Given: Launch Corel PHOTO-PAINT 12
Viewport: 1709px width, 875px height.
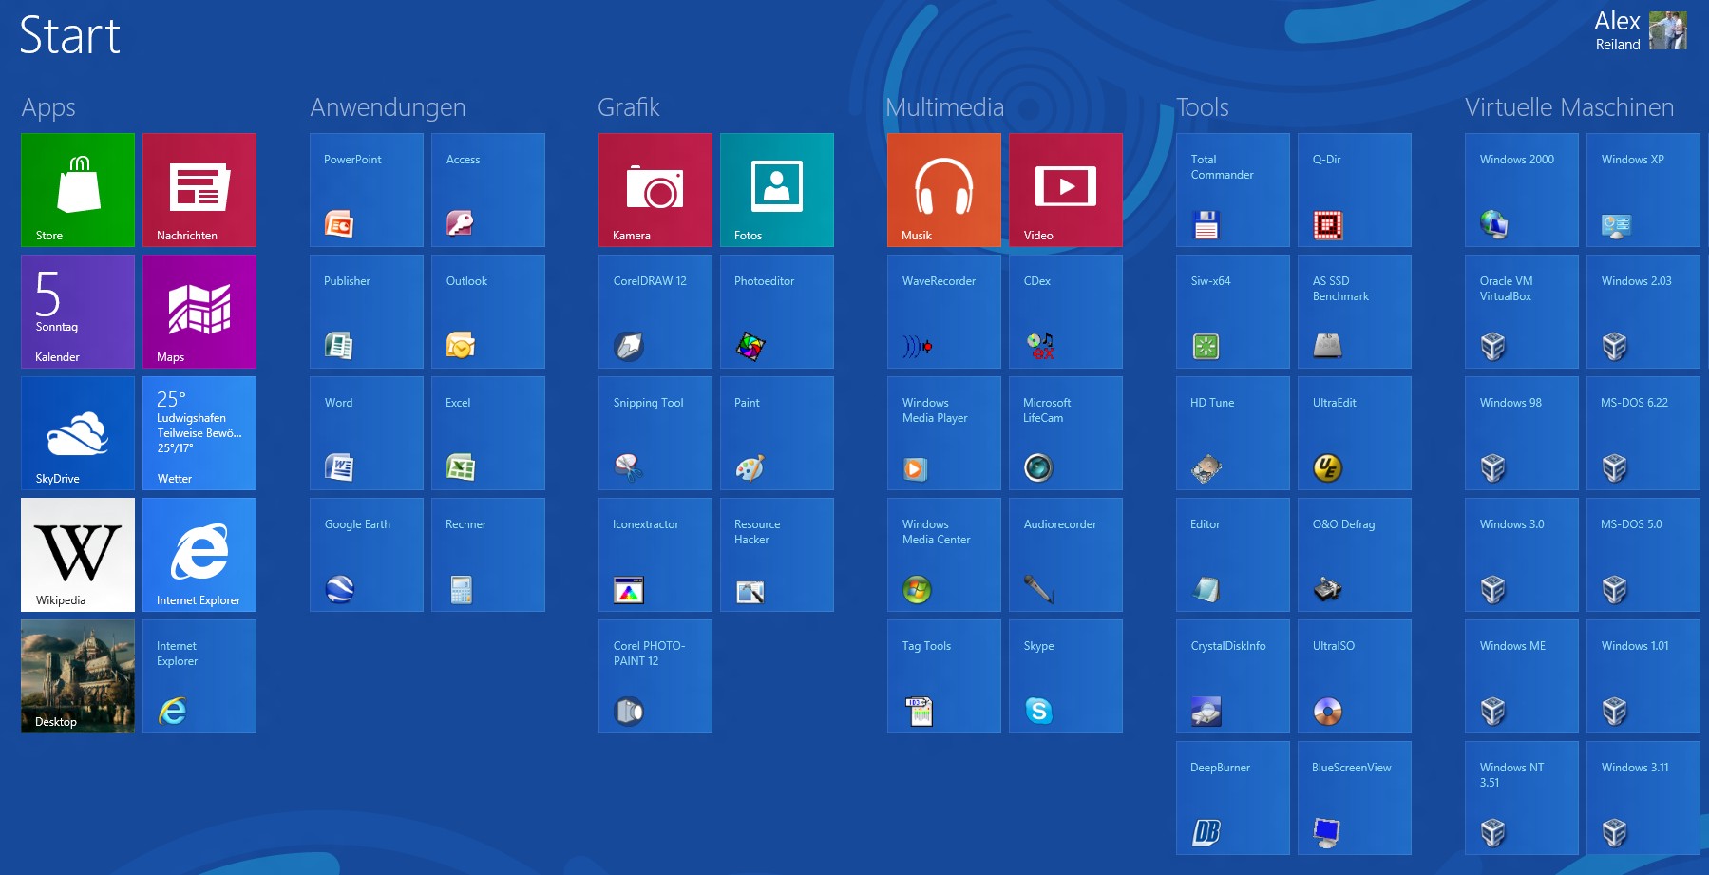Looking at the screenshot, I should click(655, 676).
